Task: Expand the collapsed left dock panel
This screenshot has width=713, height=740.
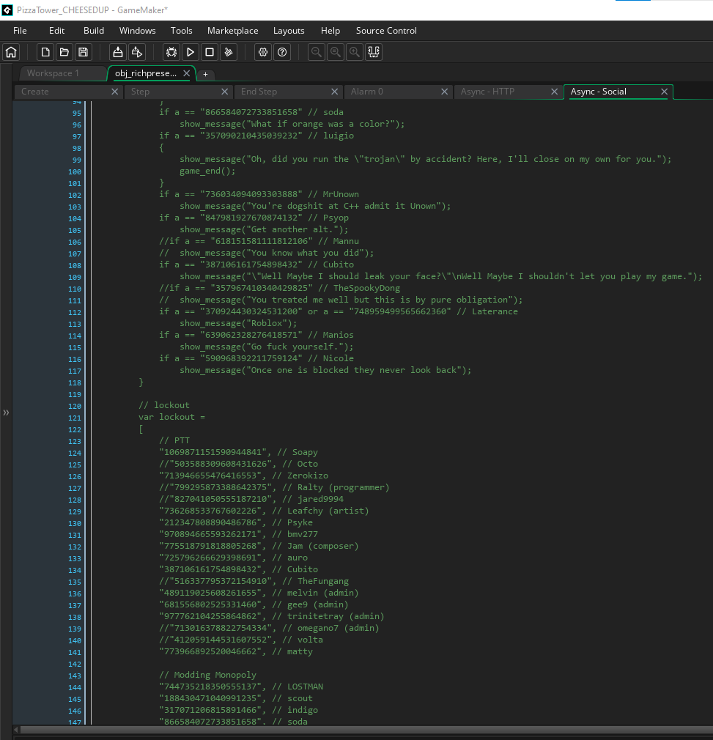Action: (x=6, y=412)
